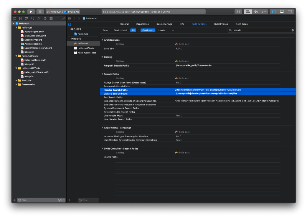Image resolution: width=307 pixels, height=218 pixels.
Task: Run the hello-rust build with Play button
Action: point(31,12)
